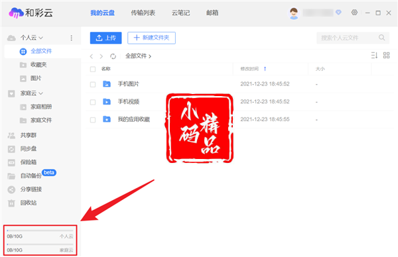Viewport: 398px width, 257px height.
Task: Click the 0B/10G 个人云 usage text
Action: click(x=15, y=236)
